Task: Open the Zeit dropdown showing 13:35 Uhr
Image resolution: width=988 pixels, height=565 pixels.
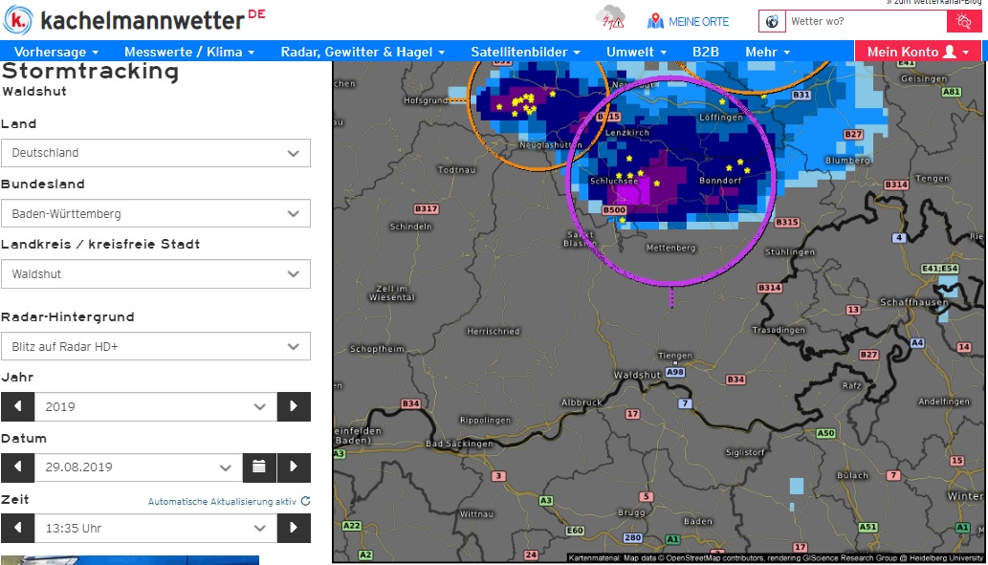Action: (156, 528)
